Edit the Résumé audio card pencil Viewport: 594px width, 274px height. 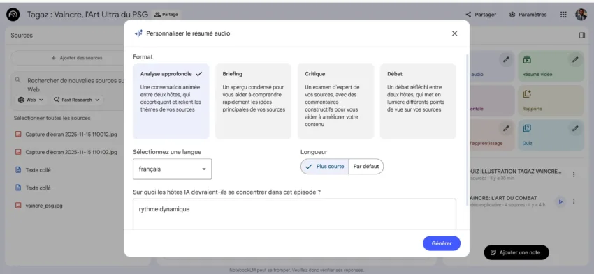click(x=506, y=59)
